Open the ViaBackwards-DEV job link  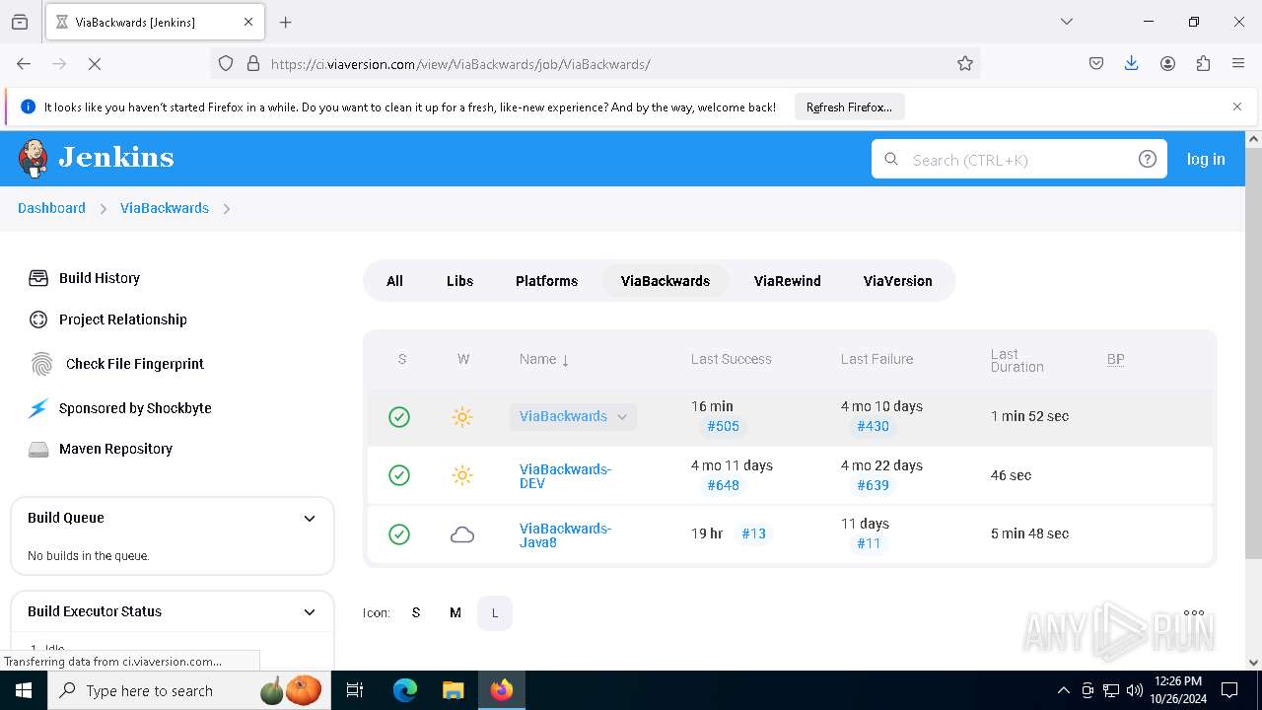565,476
